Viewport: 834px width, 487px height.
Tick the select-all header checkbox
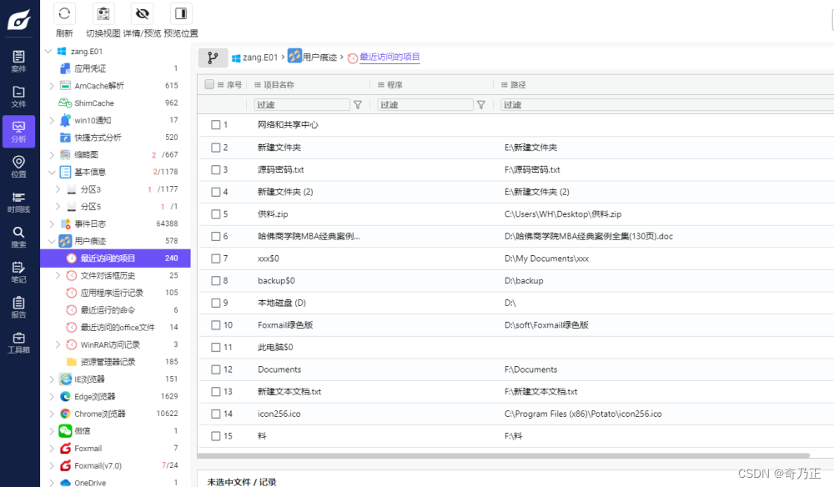tap(209, 84)
